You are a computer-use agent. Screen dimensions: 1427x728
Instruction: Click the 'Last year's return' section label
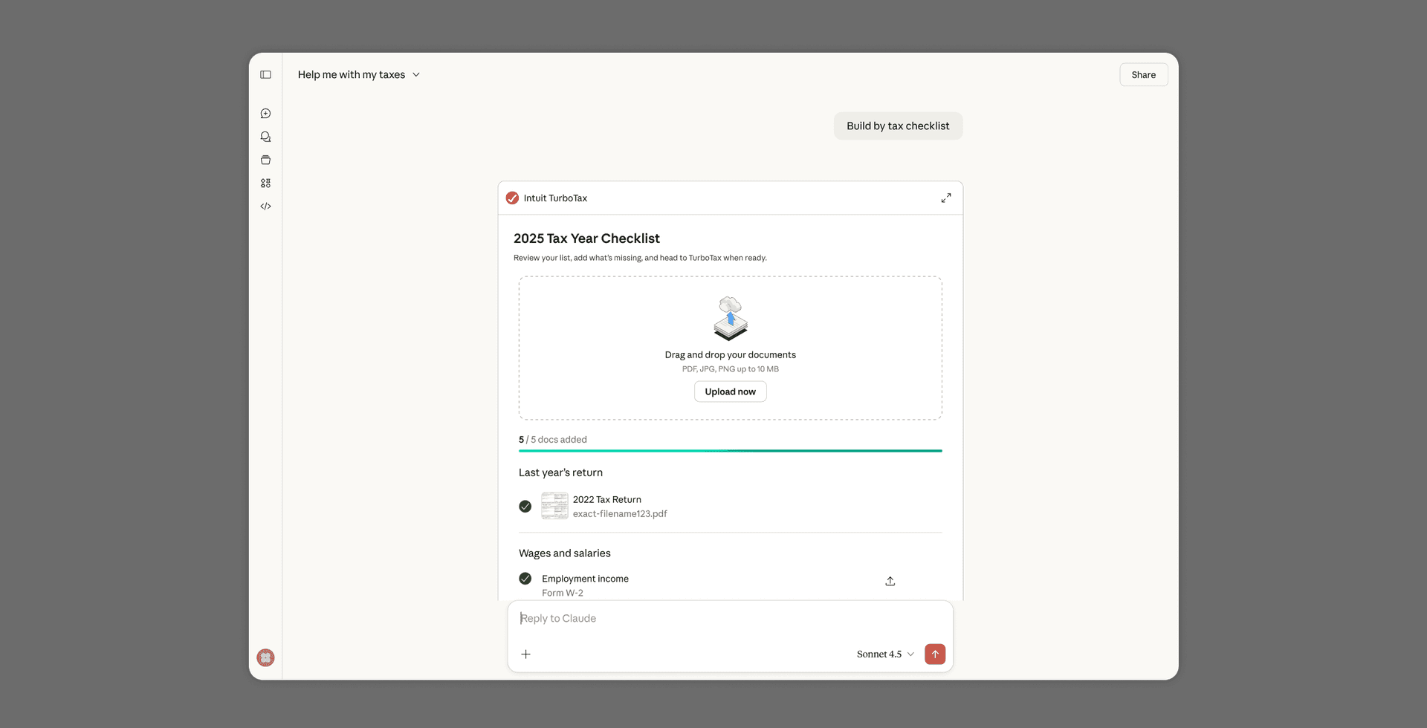pyautogui.click(x=560, y=472)
